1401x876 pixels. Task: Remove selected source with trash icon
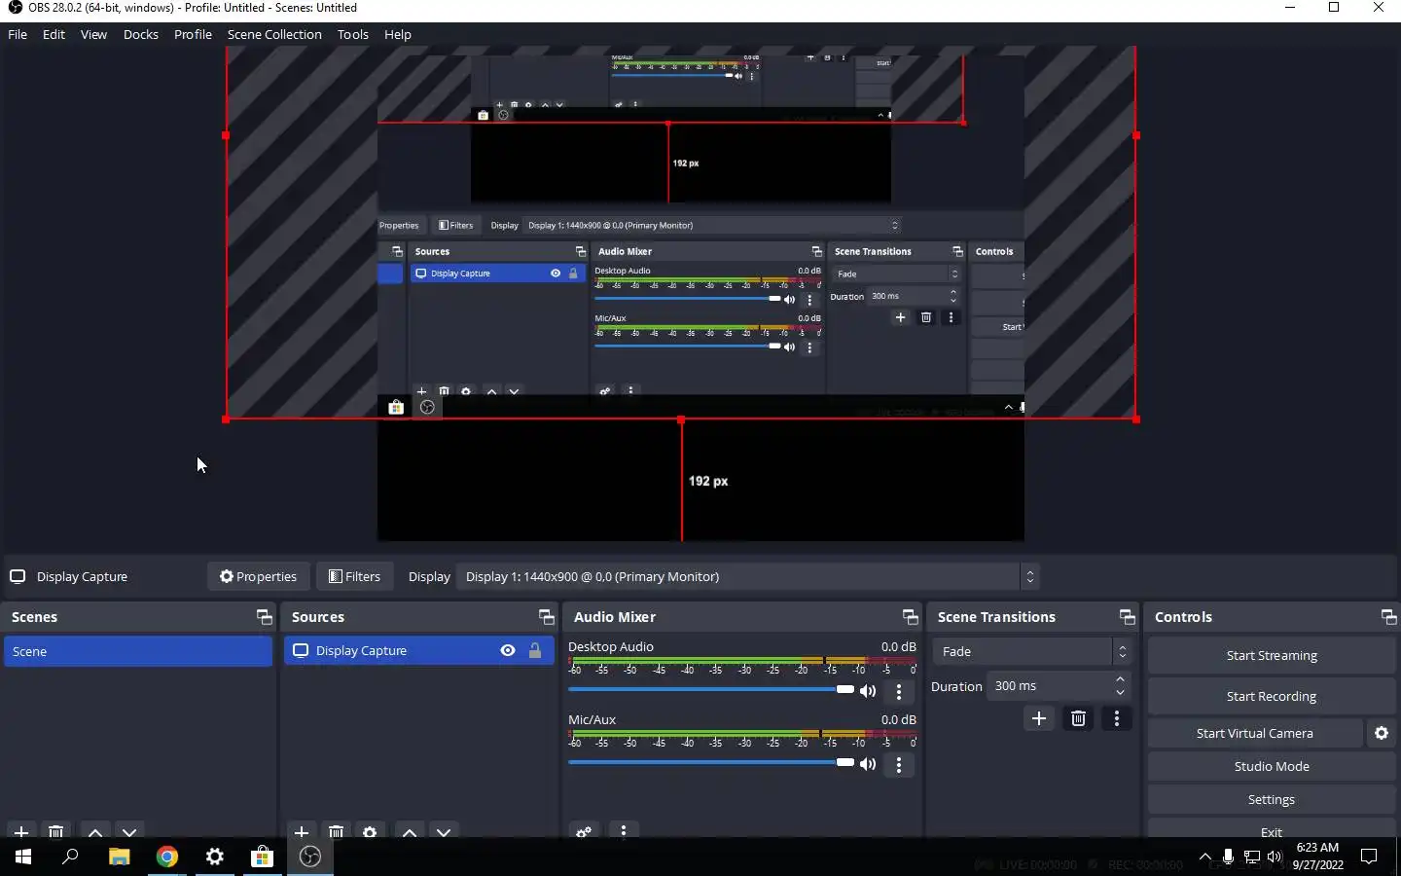pos(336,831)
